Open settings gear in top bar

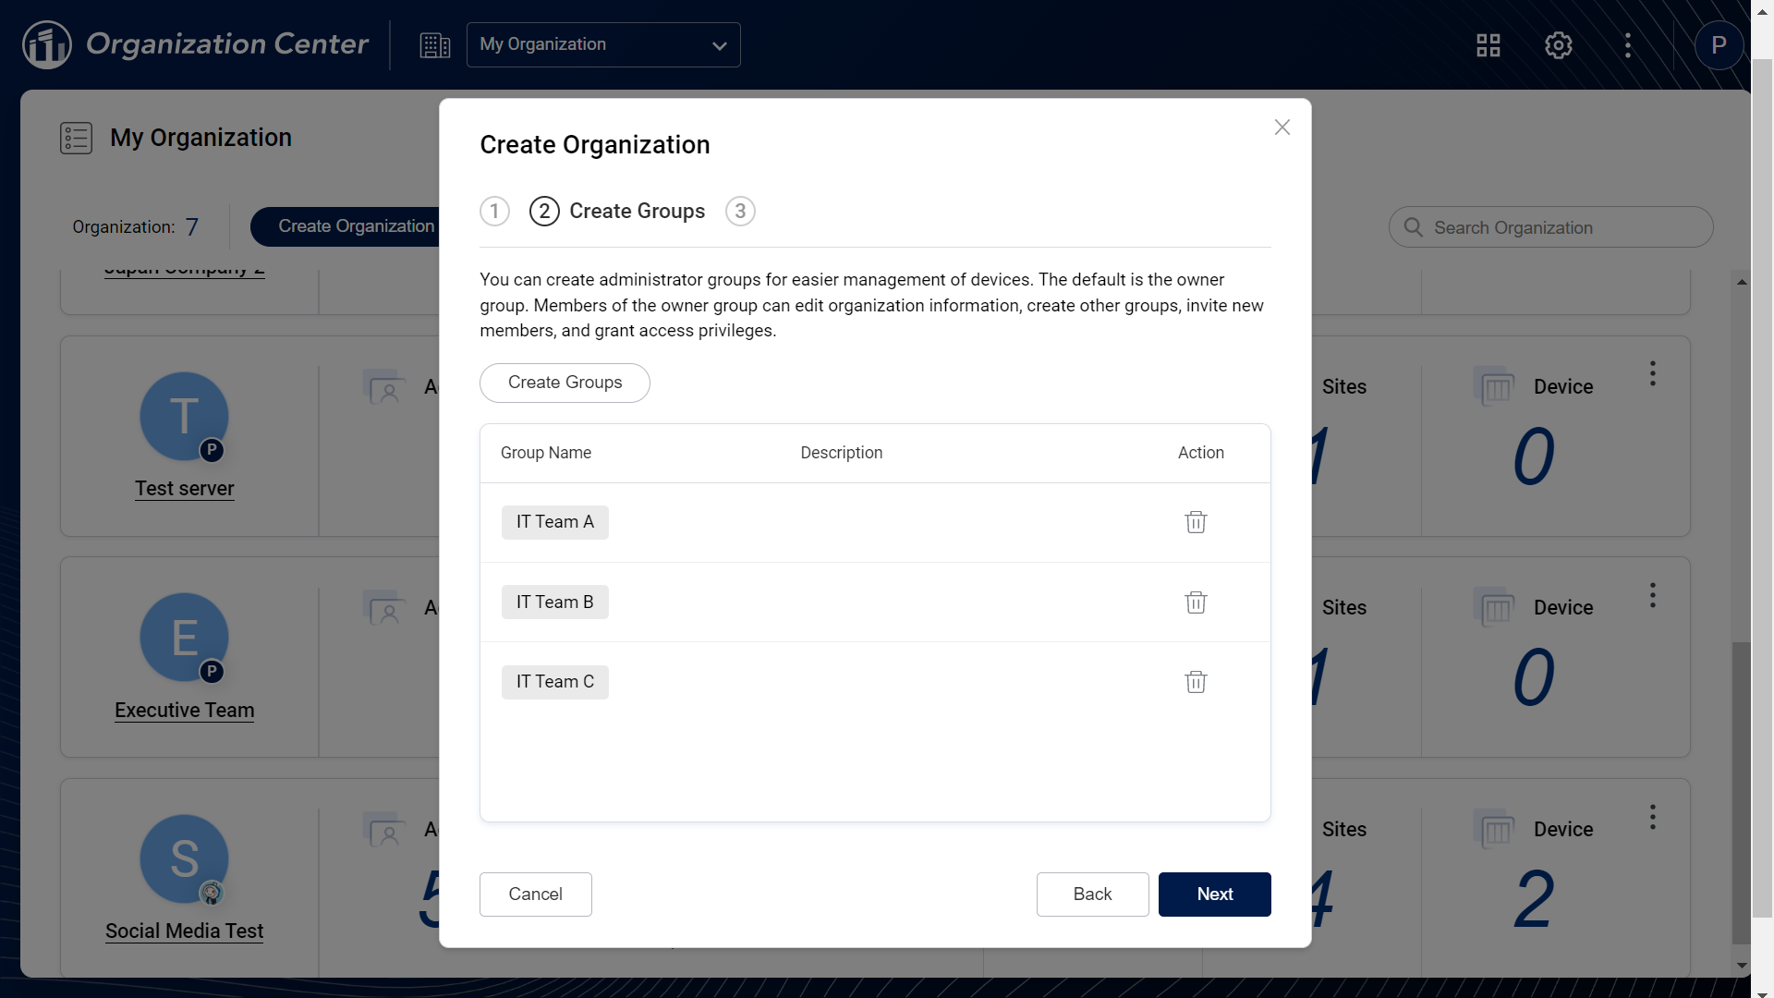point(1558,45)
